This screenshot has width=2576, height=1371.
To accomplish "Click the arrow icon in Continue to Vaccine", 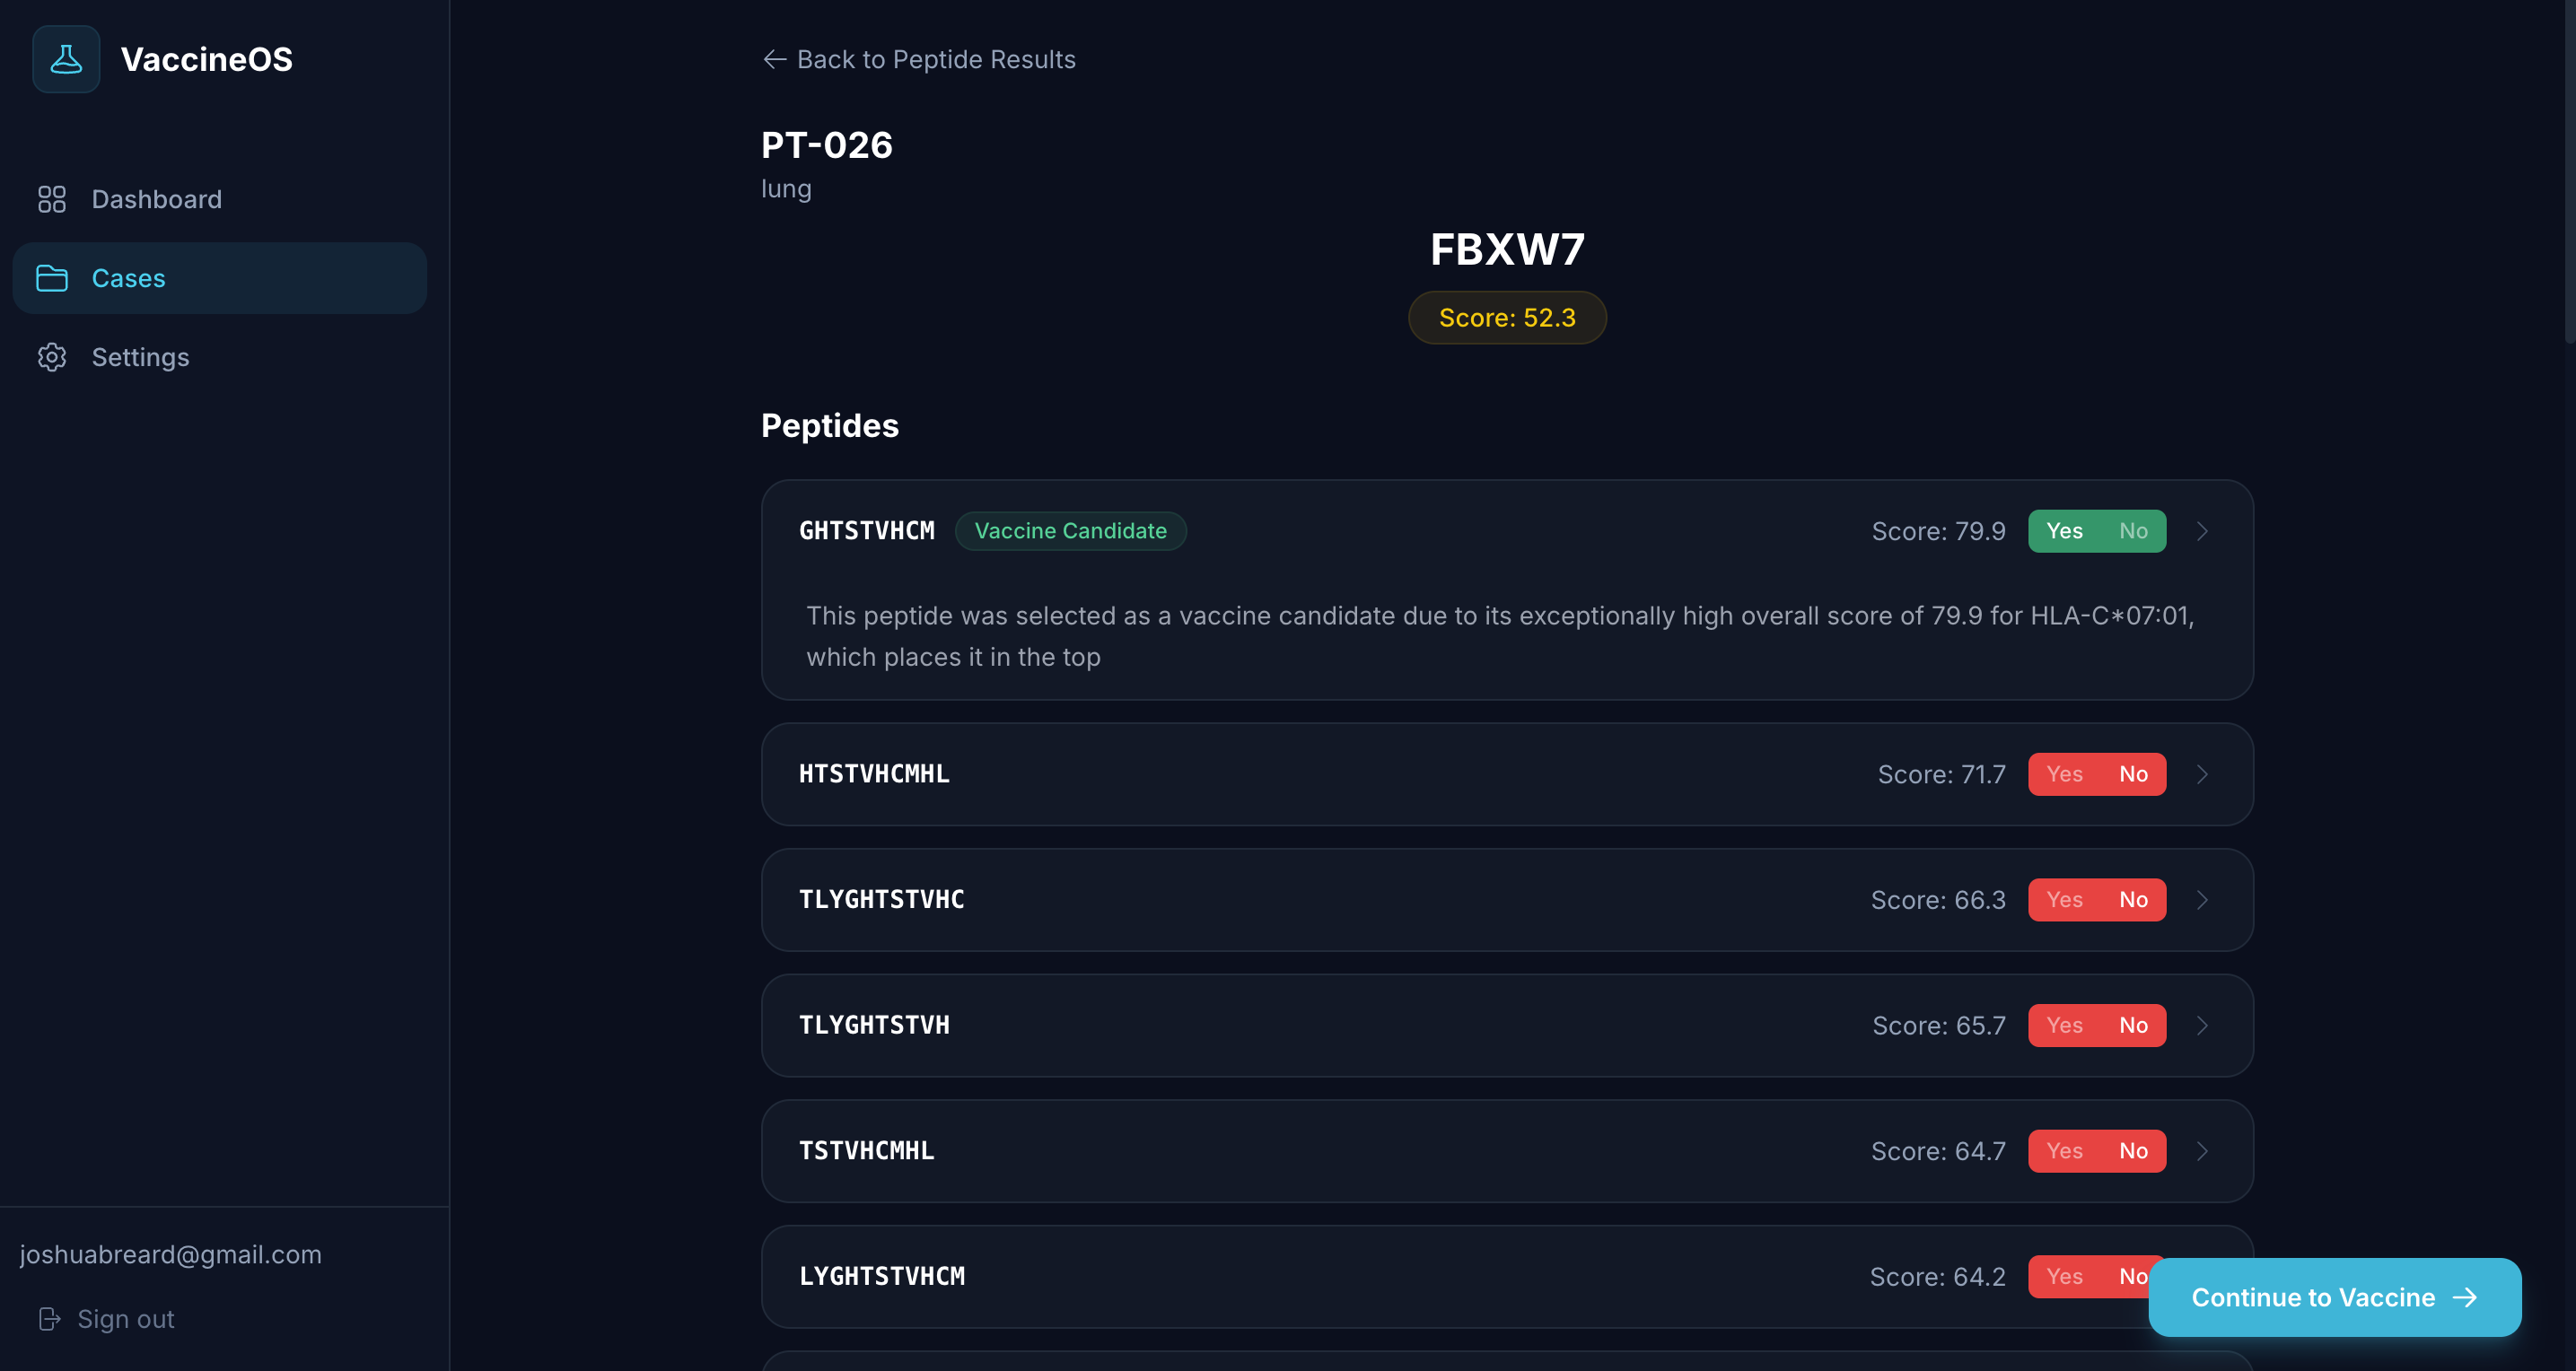I will [2465, 1297].
